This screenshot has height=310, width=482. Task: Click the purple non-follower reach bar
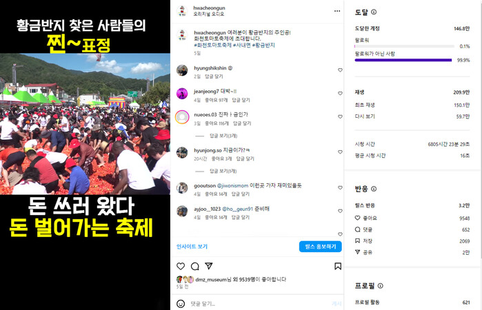tap(403, 60)
